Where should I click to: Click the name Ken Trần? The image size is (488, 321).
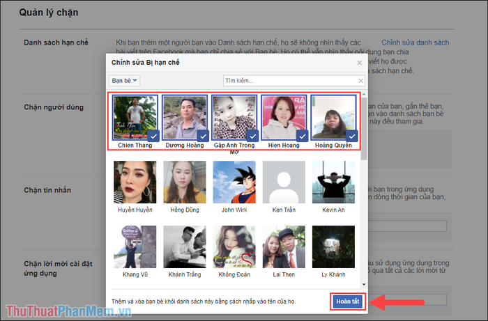click(x=284, y=210)
